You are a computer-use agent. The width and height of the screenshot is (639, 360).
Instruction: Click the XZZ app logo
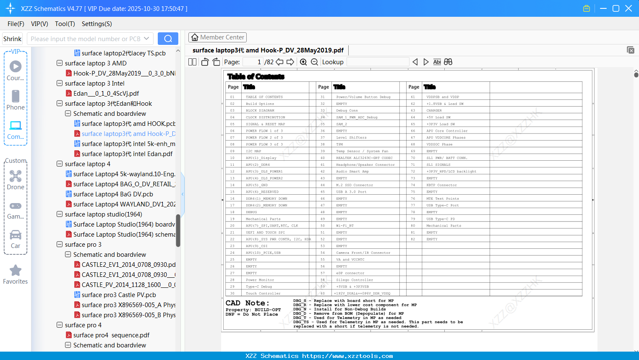10,8
